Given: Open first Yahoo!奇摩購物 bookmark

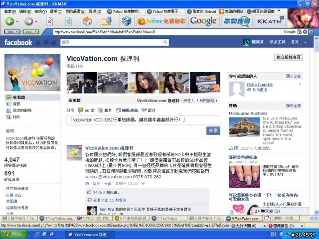Looking at the screenshot, I should [124, 11].
